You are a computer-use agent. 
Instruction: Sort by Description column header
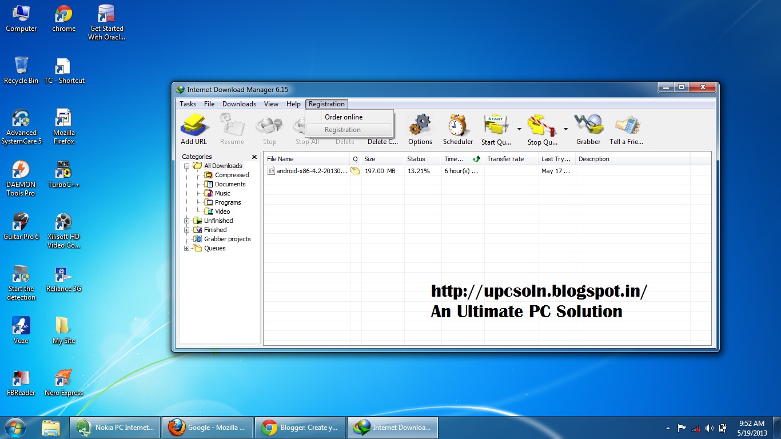pyautogui.click(x=633, y=159)
